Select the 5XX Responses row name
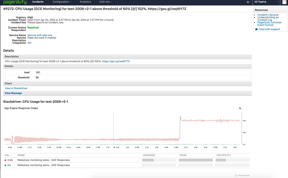The height and width of the screenshot is (178, 288). (x=44, y=160)
